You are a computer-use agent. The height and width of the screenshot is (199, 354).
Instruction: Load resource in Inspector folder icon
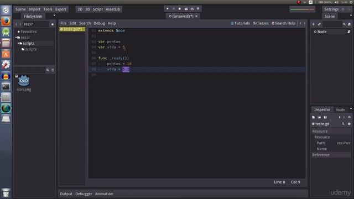[x=319, y=117]
